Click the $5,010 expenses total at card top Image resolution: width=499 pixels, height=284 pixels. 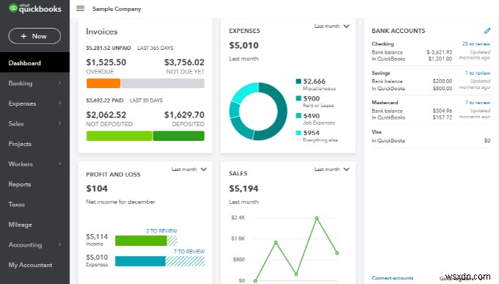tap(244, 45)
